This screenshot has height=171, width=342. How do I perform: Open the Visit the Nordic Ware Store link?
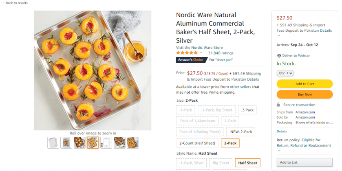[199, 48]
